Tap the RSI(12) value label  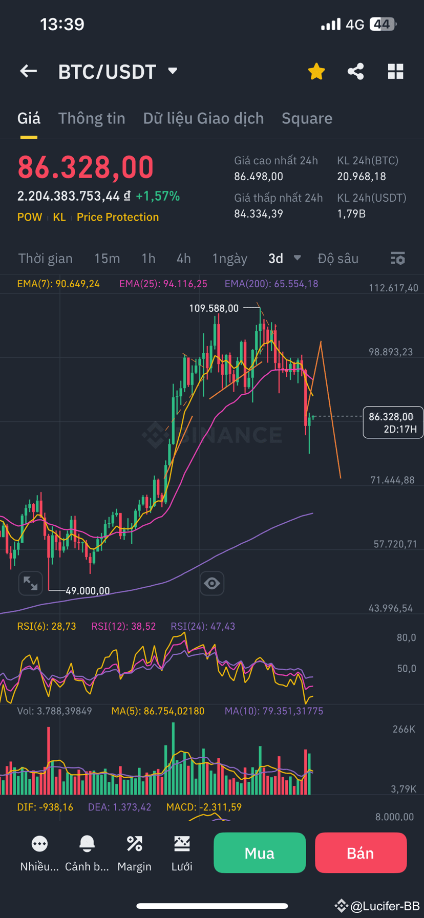pos(123,626)
